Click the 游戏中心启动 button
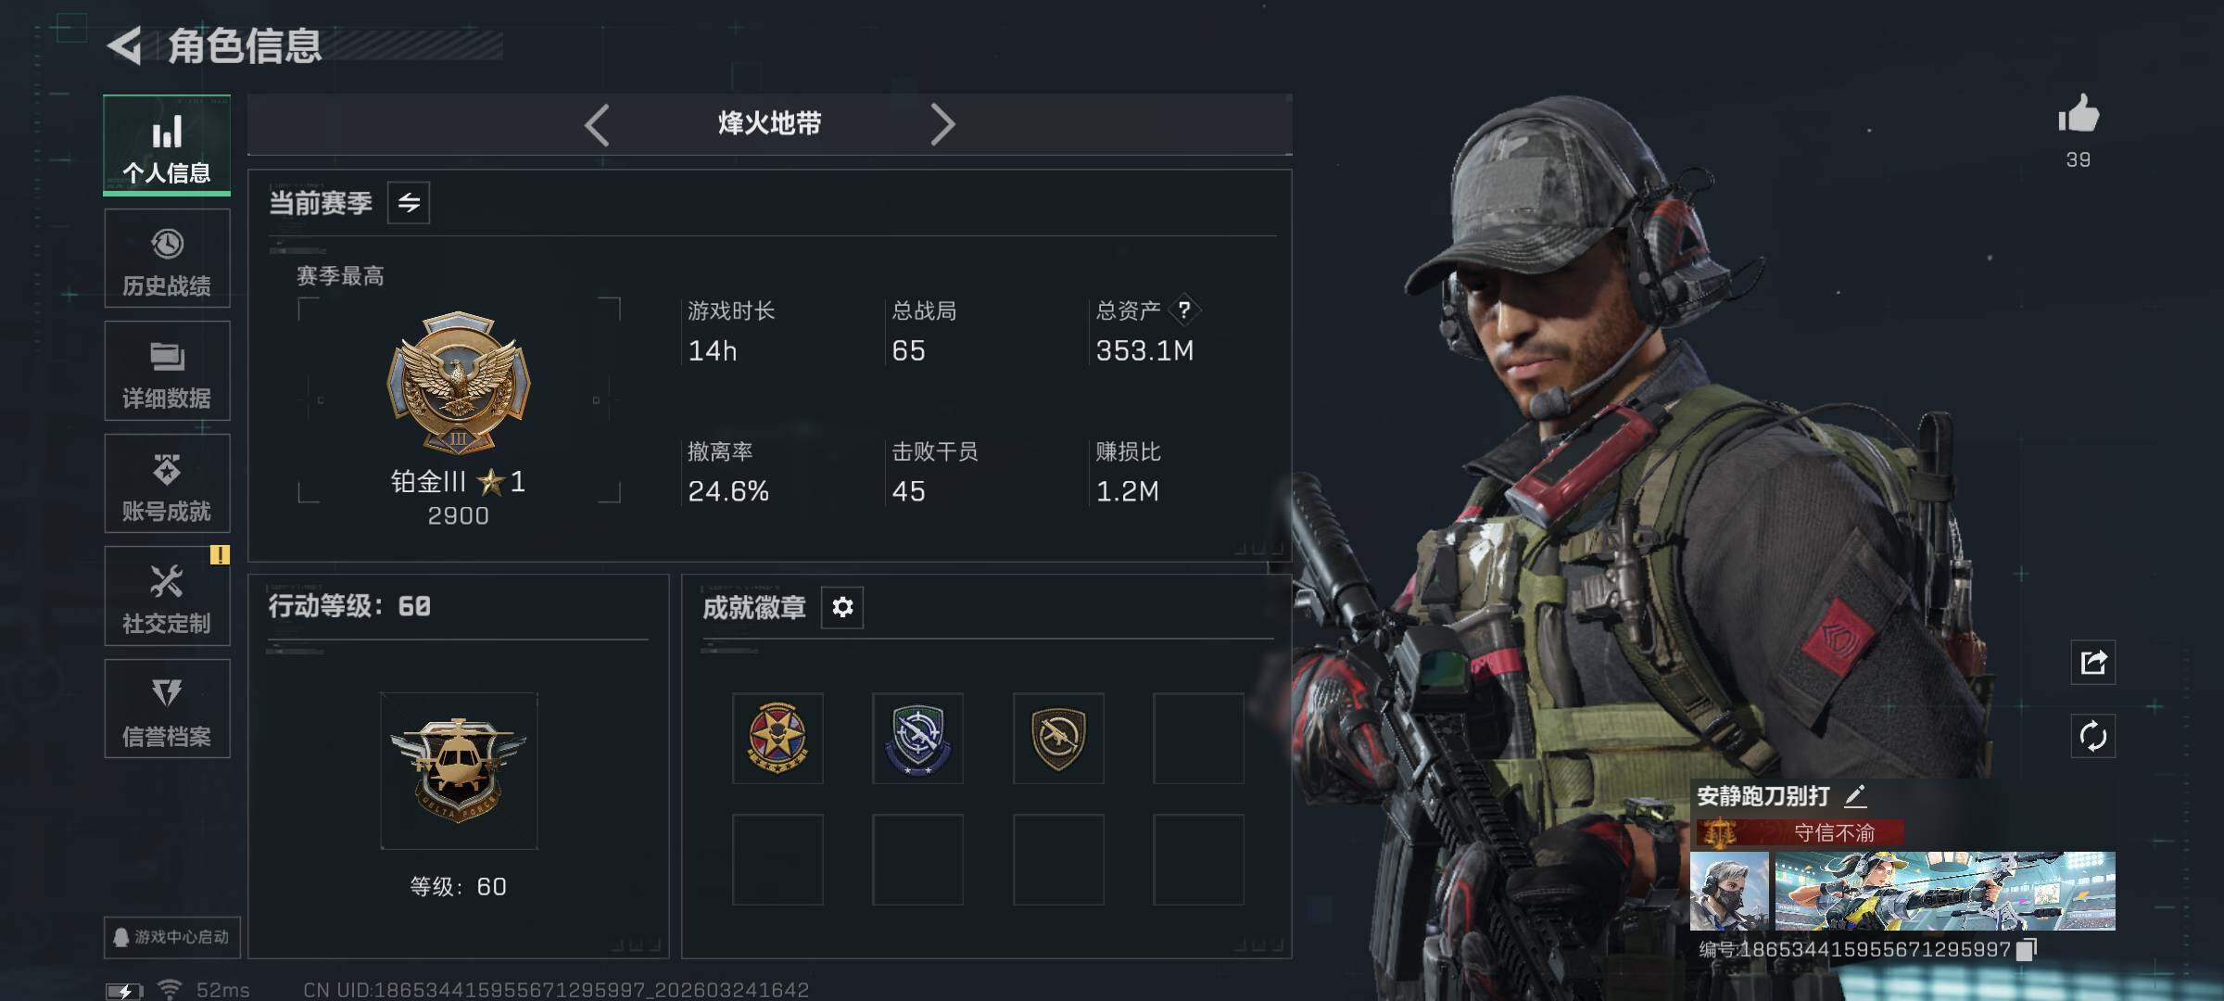This screenshot has height=1001, width=2224. [x=171, y=937]
